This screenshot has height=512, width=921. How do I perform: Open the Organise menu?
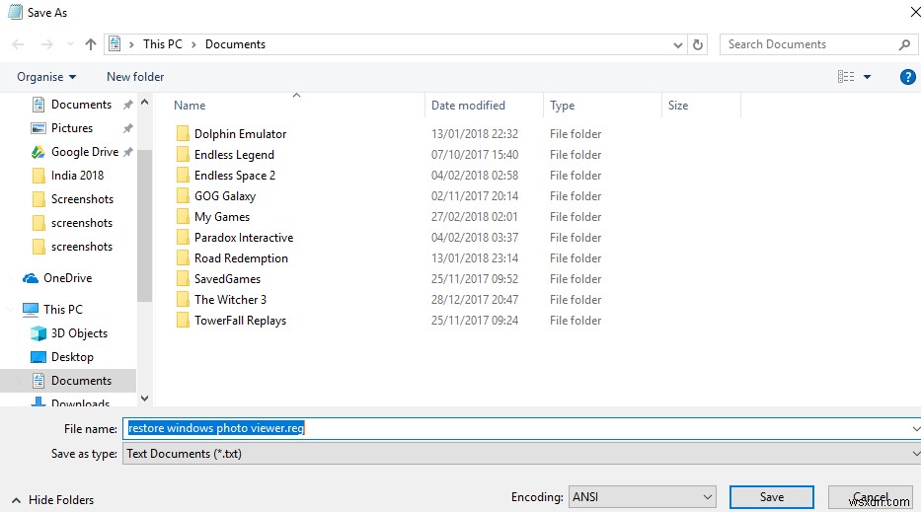click(x=46, y=77)
